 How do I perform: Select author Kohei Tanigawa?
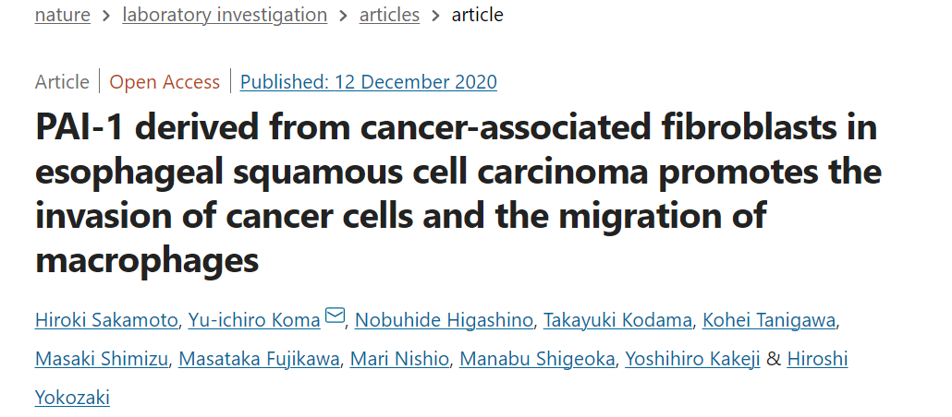769,320
